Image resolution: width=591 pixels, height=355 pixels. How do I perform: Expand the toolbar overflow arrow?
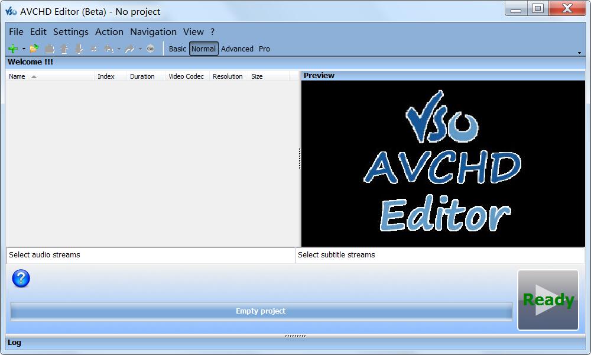579,53
